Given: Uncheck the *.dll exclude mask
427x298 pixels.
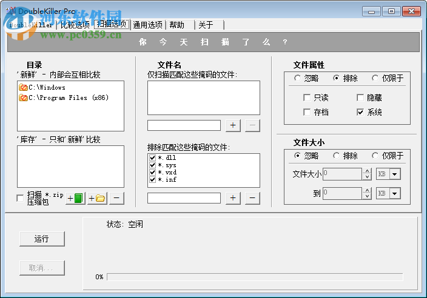Looking at the screenshot, I should (152, 157).
